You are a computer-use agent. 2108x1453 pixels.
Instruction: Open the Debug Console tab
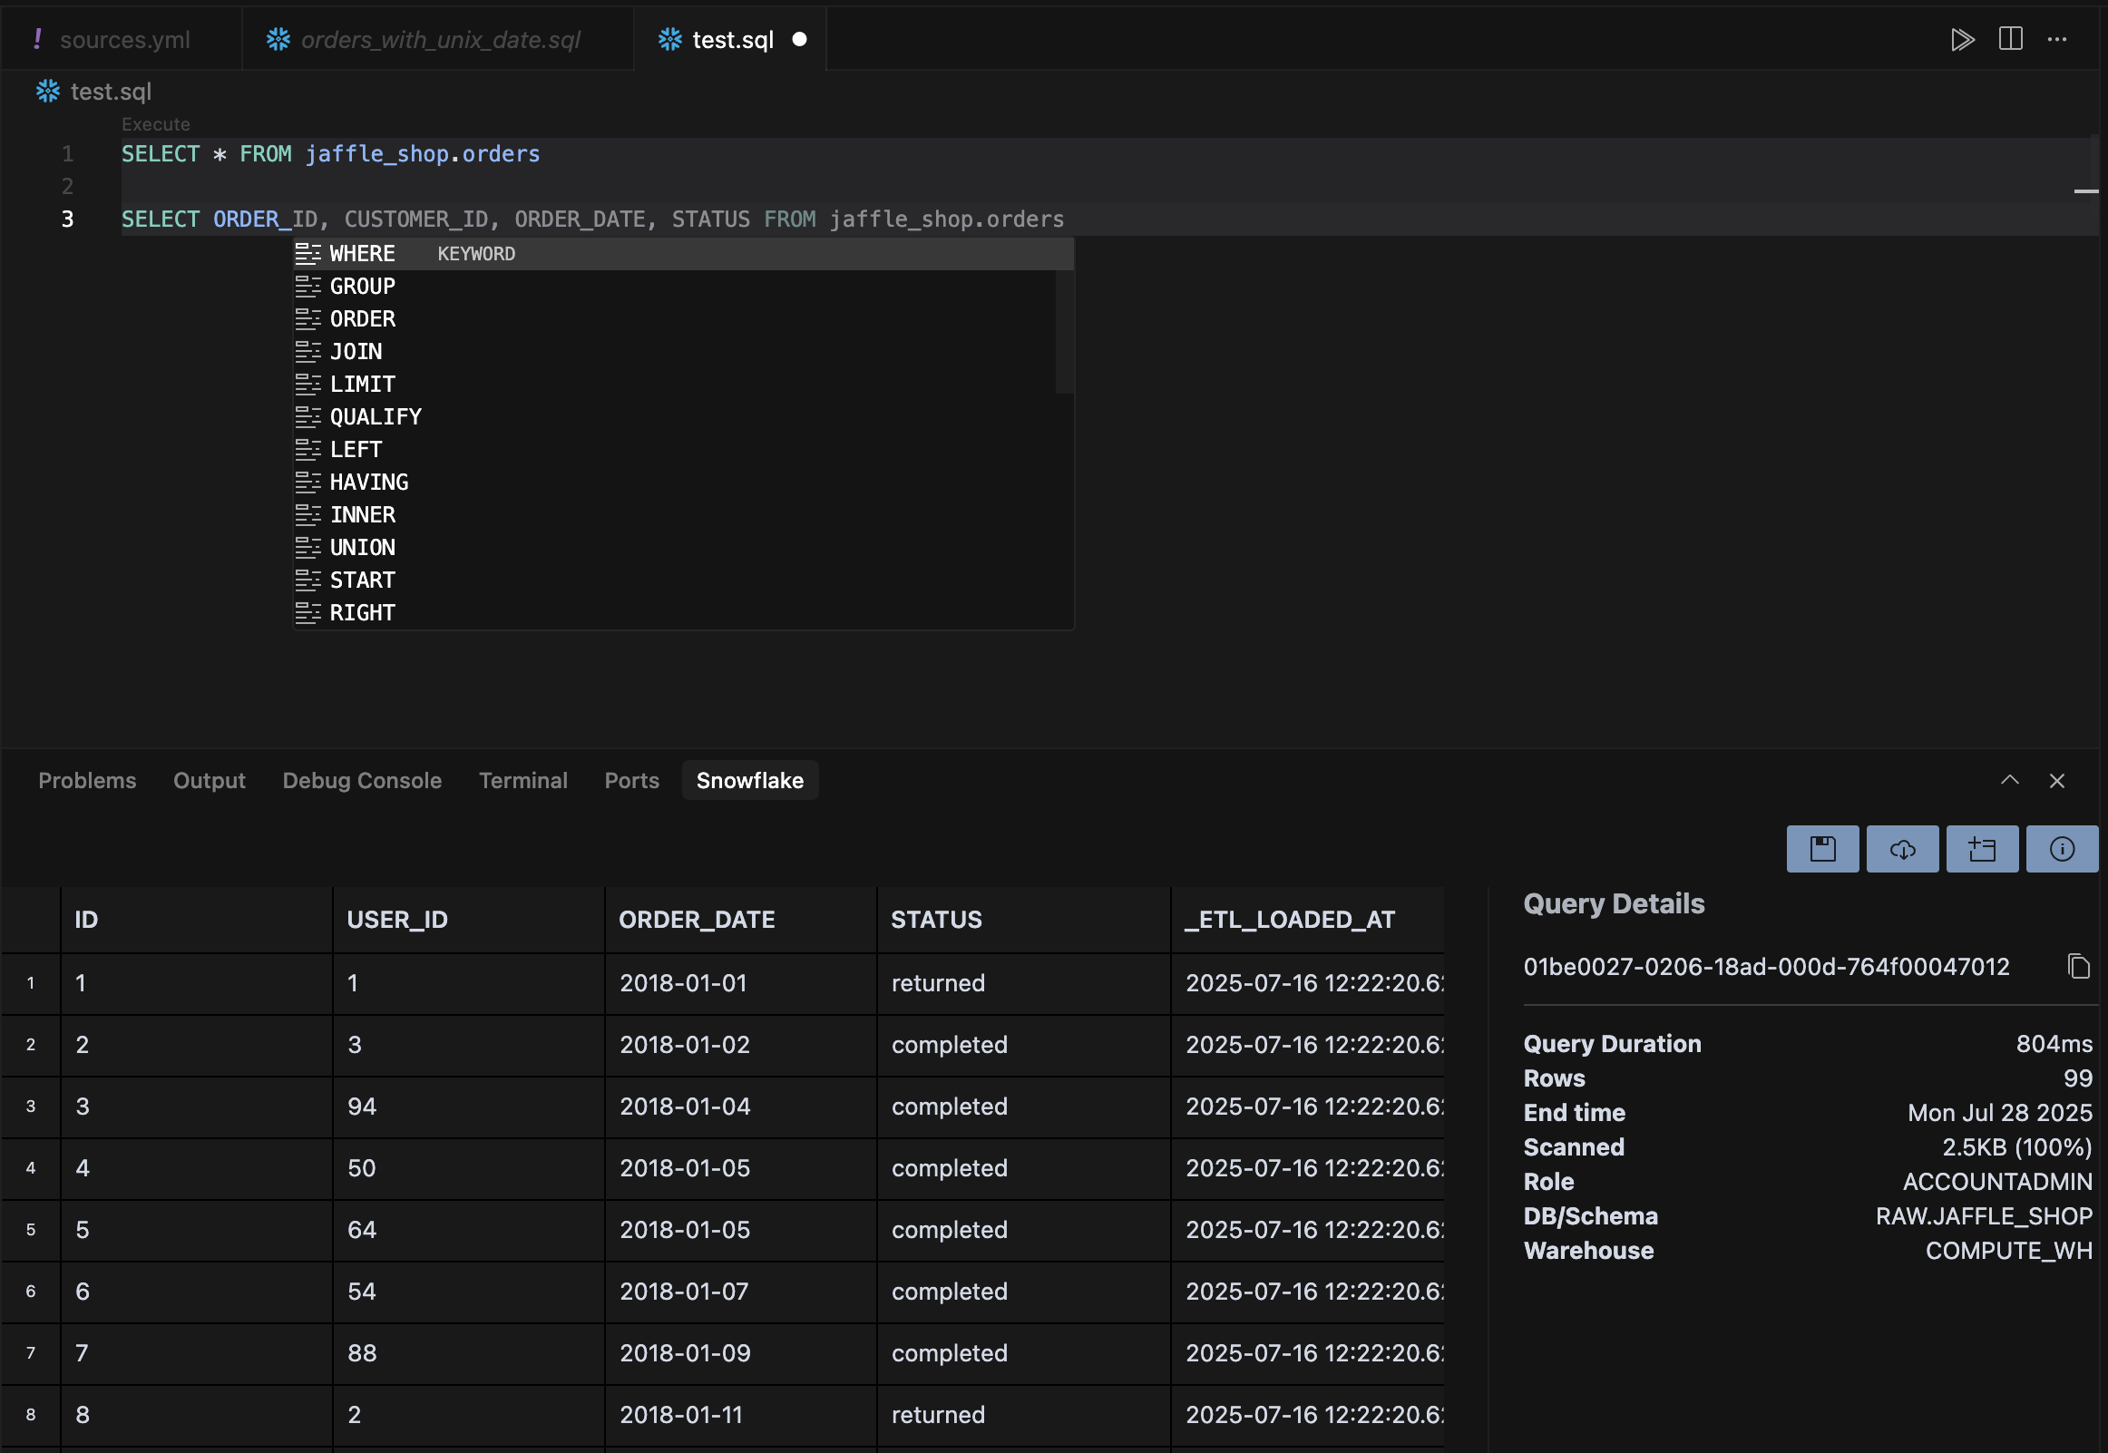point(362,780)
